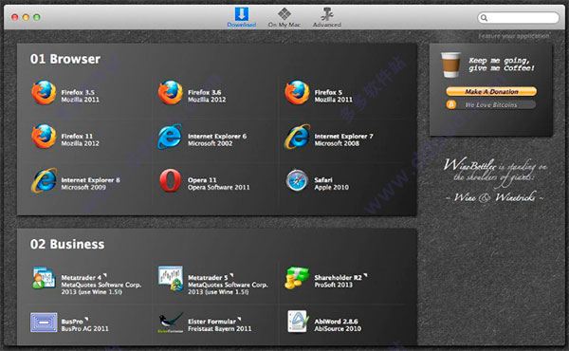The height and width of the screenshot is (351, 569).
Task: Select the Metatrader 4 icon
Action: point(44,278)
